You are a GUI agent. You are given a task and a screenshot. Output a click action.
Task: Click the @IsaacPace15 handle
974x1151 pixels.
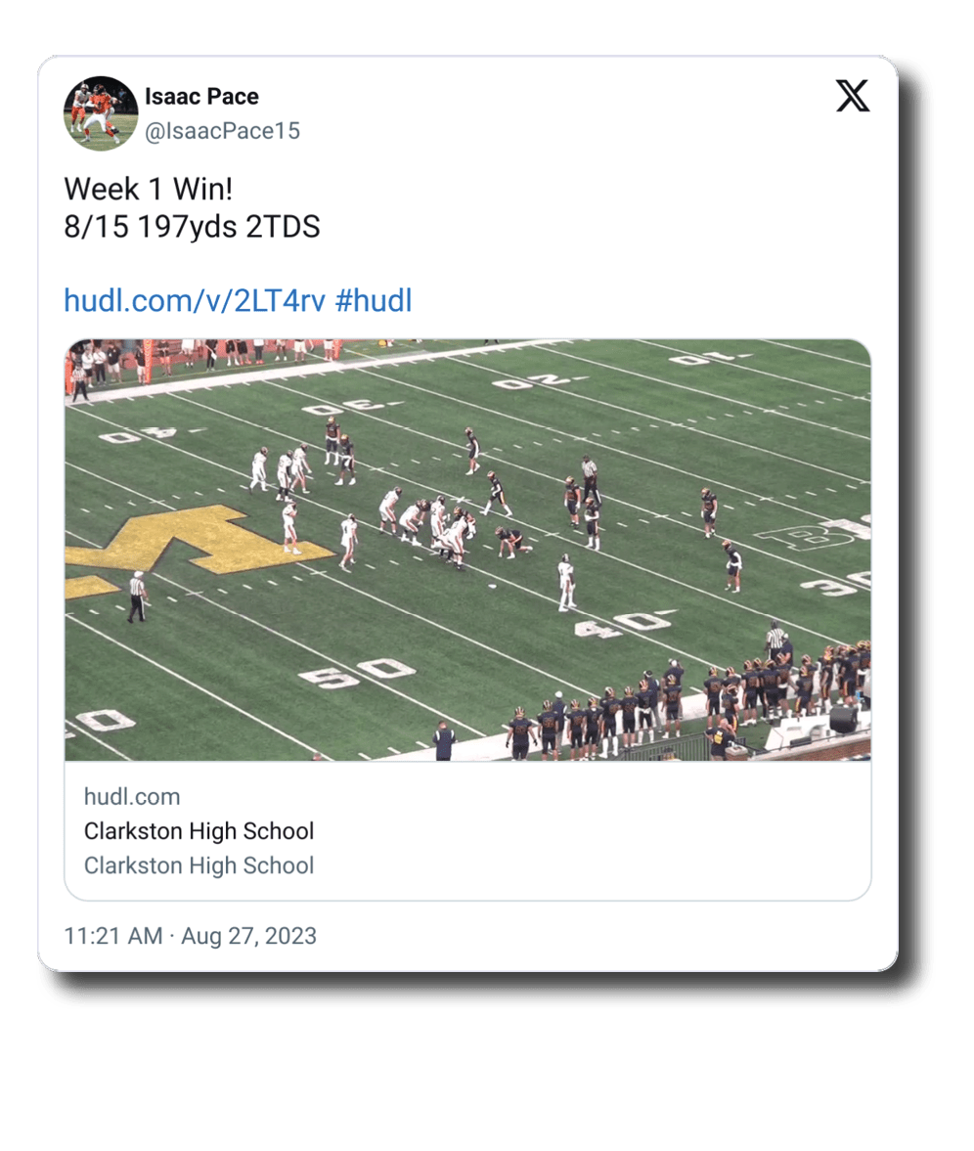click(x=222, y=131)
